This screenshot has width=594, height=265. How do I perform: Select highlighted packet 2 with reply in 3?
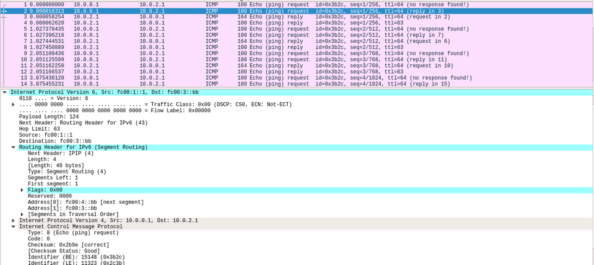[x=297, y=11]
